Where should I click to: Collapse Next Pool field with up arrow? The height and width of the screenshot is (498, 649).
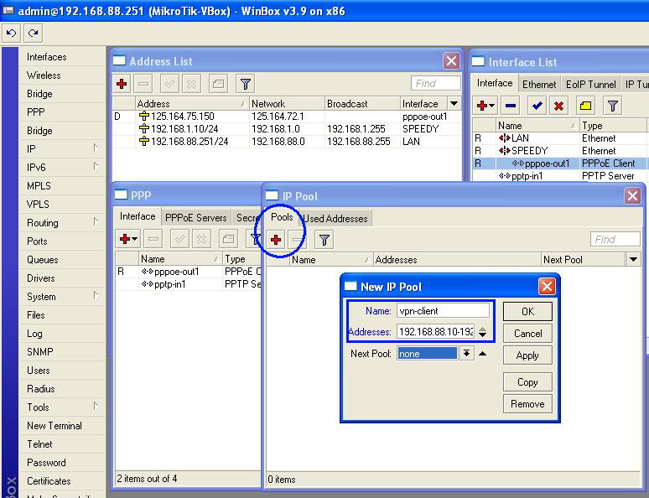483,353
